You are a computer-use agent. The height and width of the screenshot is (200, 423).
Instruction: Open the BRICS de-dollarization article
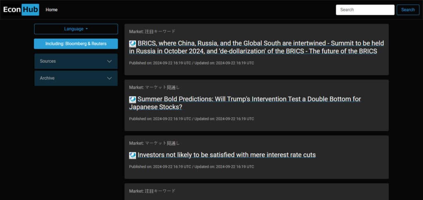click(256, 47)
